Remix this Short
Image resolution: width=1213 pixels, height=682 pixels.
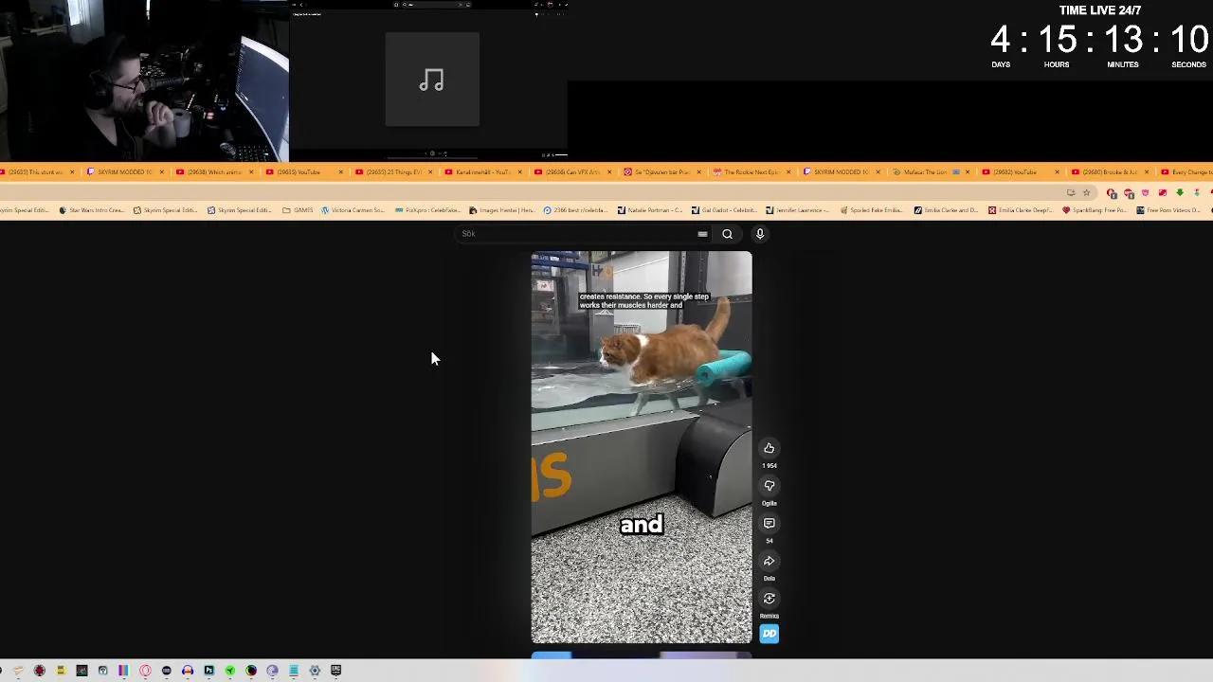tap(769, 599)
